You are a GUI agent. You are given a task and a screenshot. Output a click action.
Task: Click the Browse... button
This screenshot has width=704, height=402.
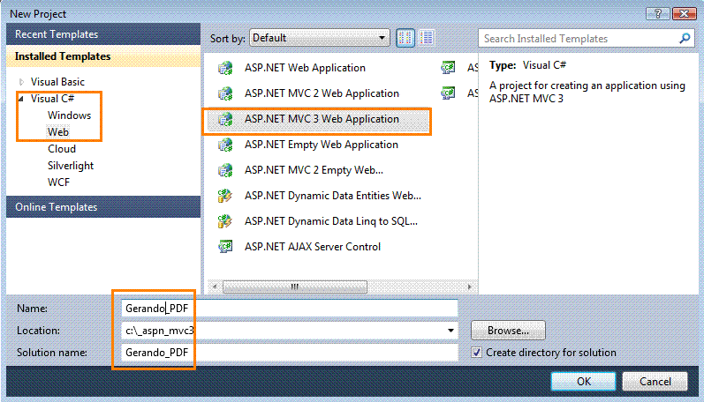508,331
